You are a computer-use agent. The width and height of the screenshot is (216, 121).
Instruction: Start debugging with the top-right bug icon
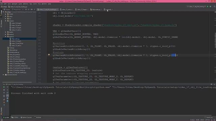point(210,7)
